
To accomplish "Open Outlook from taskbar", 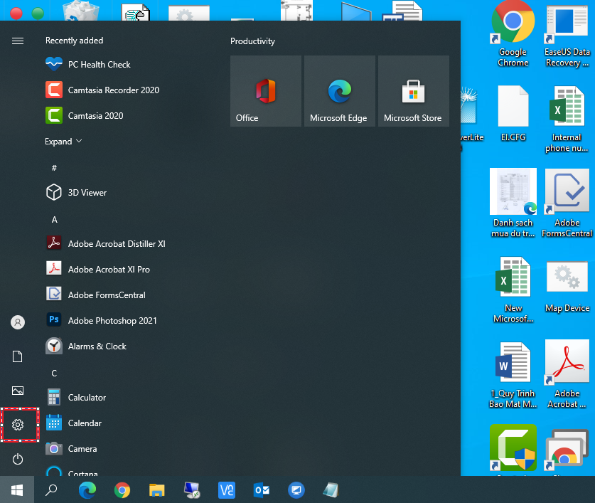I will pyautogui.click(x=262, y=490).
